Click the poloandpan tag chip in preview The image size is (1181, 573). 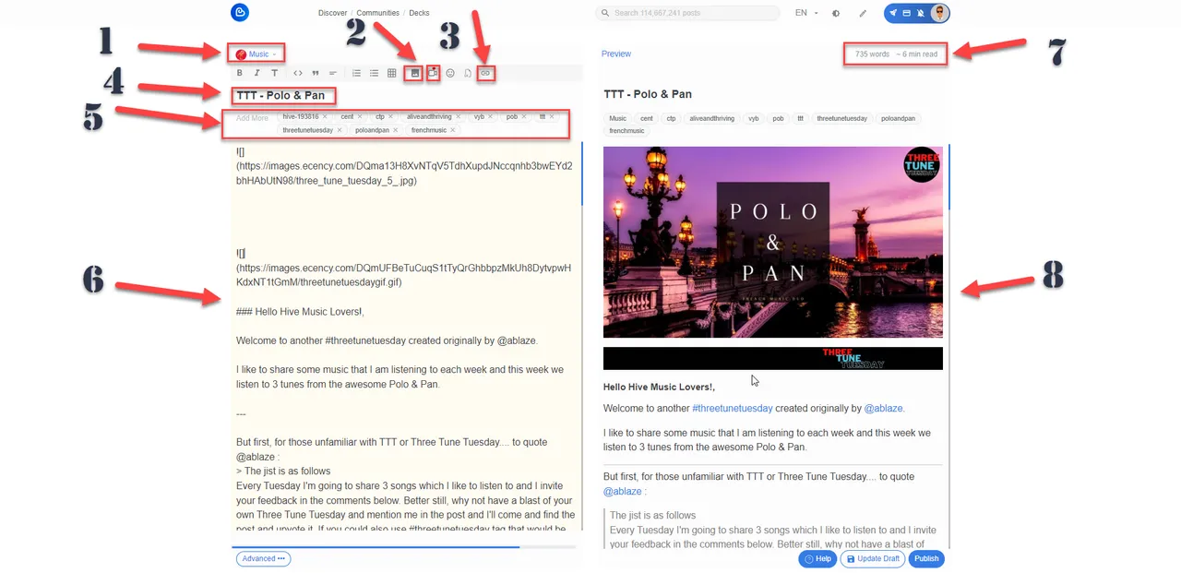click(x=898, y=118)
